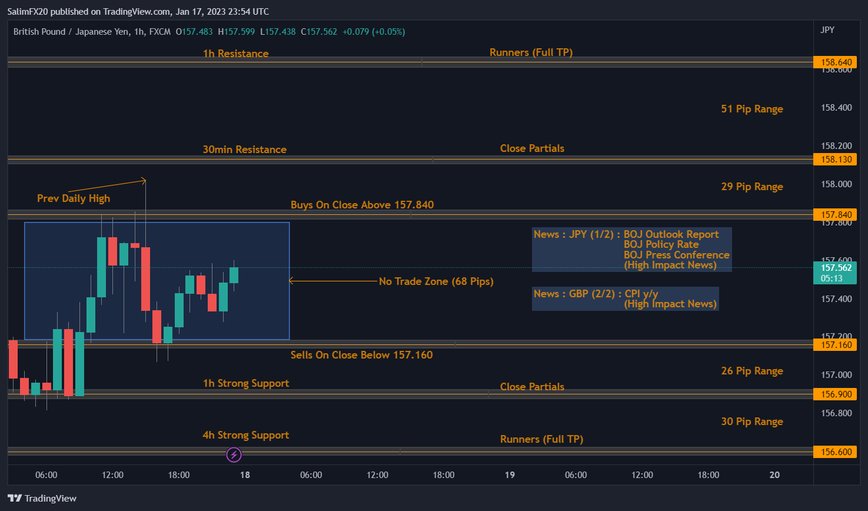This screenshot has height=511, width=868.
Task: Open the JPY currency label on price axis
Action: pos(827,30)
